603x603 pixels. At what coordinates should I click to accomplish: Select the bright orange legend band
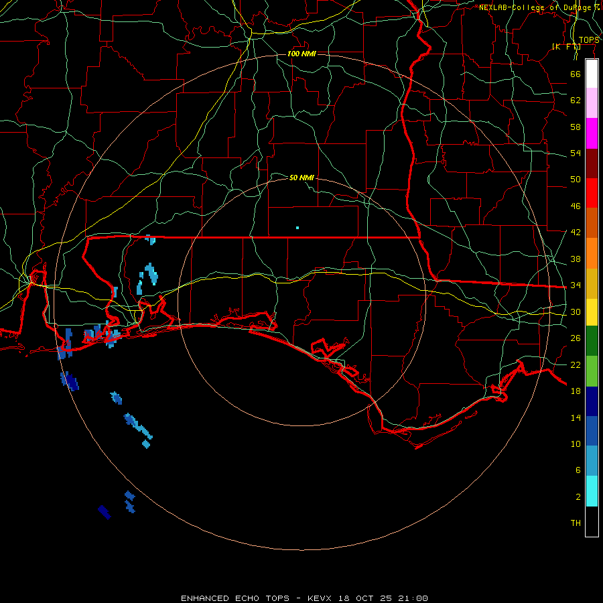tap(592, 253)
